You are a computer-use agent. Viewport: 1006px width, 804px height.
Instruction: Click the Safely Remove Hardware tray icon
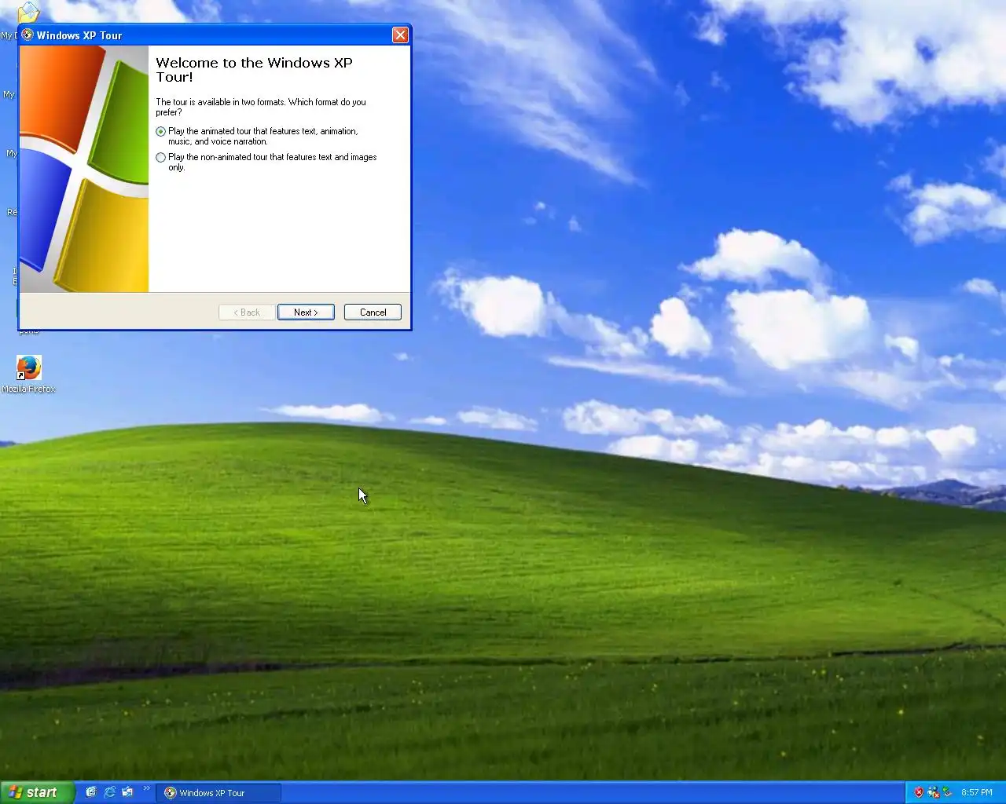pyautogui.click(x=947, y=792)
